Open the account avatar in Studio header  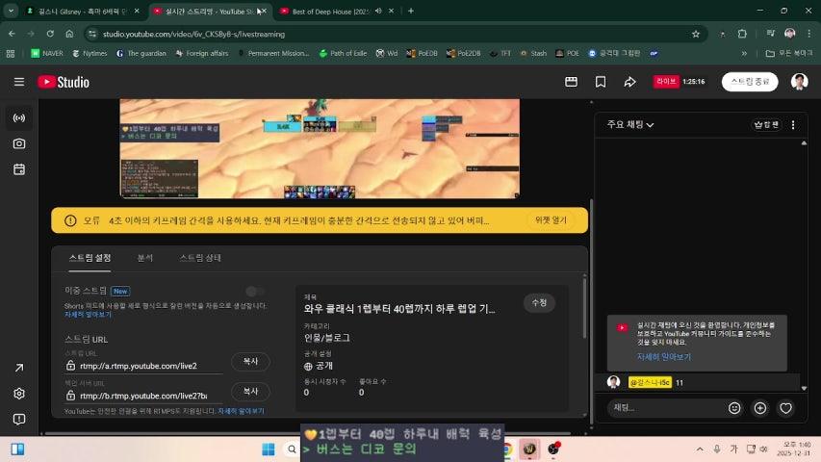pos(799,82)
